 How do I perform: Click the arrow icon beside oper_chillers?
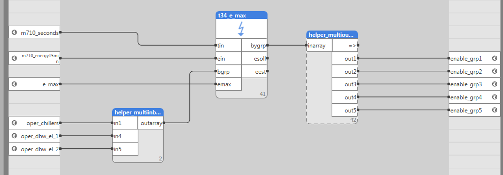[14, 123]
